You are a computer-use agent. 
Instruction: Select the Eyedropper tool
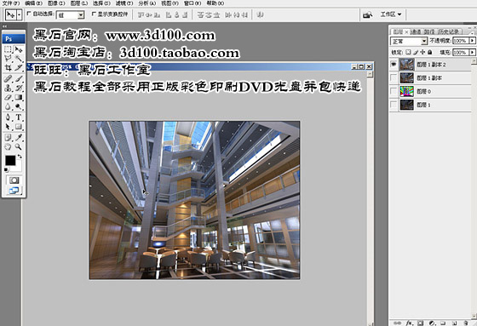pyautogui.click(x=19, y=137)
